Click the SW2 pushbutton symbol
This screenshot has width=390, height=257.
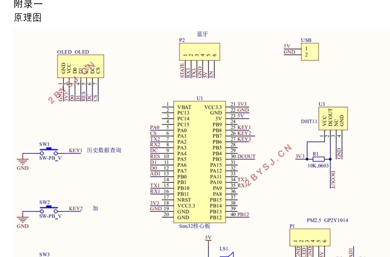tap(49, 210)
